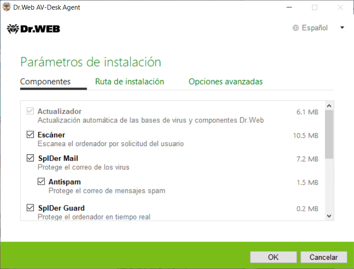Screen dimensions: 354x269
Task: Toggle the Antispam checkbox
Action: pyautogui.click(x=41, y=182)
